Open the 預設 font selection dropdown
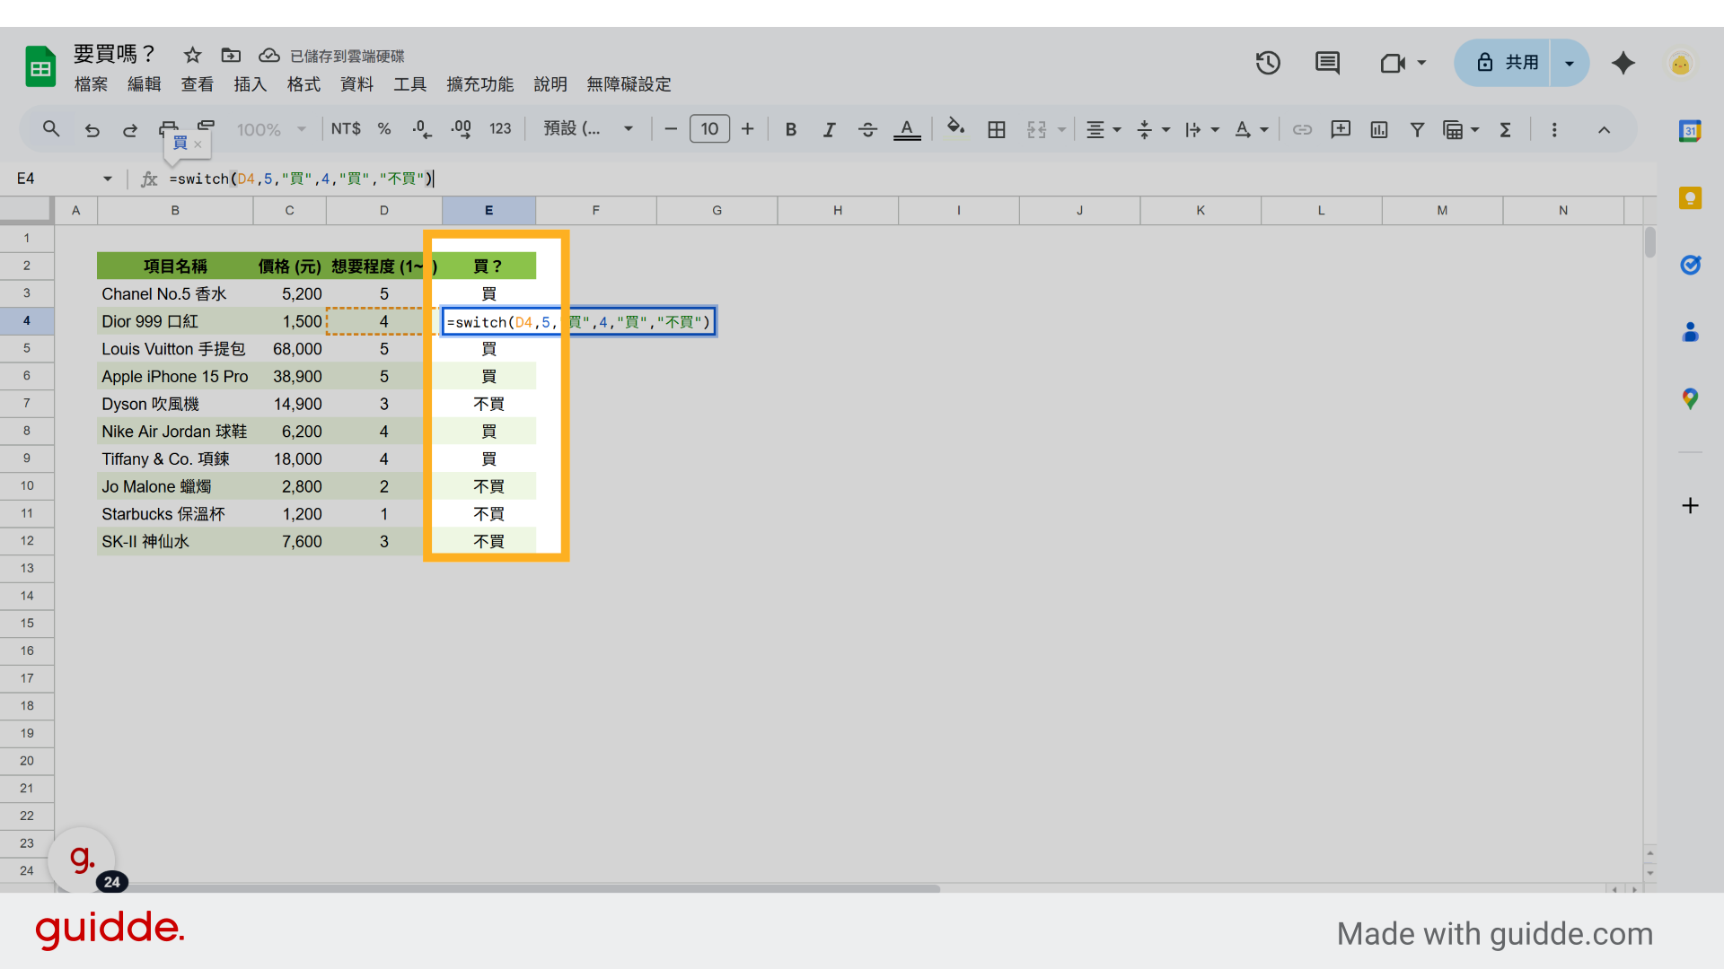 588,128
